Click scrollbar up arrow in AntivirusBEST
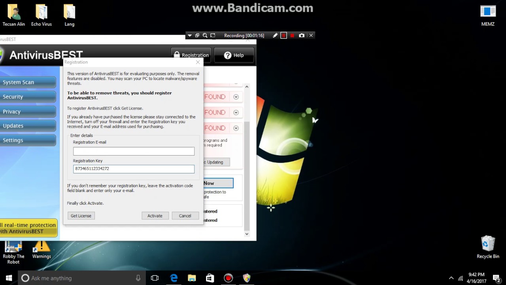The width and height of the screenshot is (506, 285). point(247,87)
